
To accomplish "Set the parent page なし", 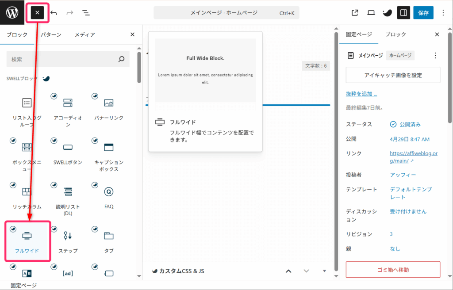I will coord(395,249).
